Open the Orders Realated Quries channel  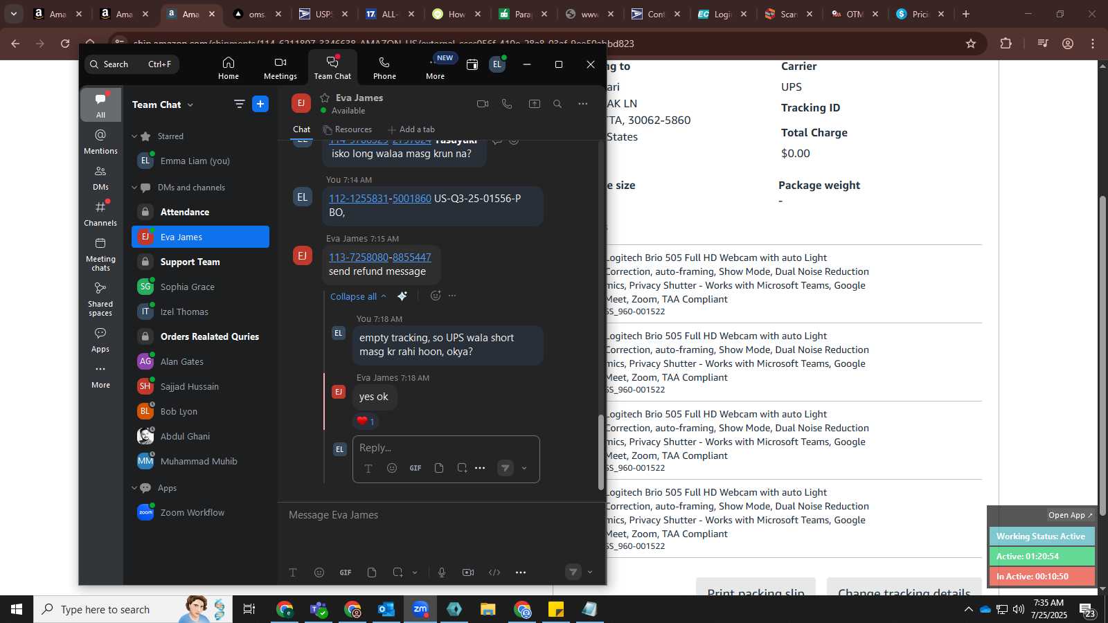tap(200, 336)
